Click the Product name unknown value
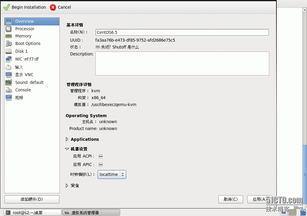Image resolution: width=307 pixels, height=216 pixels. point(108,129)
